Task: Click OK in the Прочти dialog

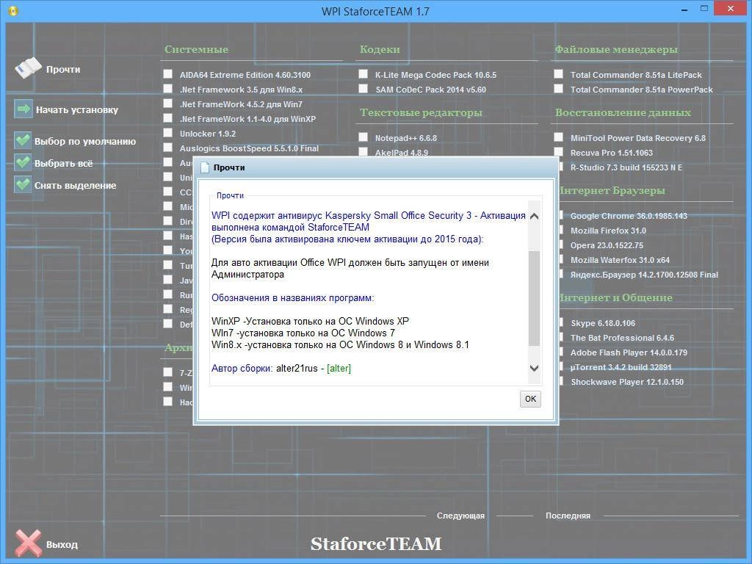Action: tap(530, 399)
